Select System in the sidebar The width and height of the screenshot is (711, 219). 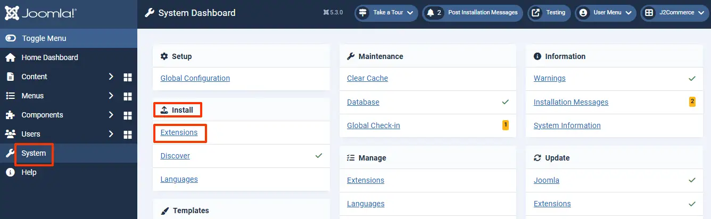click(x=34, y=153)
